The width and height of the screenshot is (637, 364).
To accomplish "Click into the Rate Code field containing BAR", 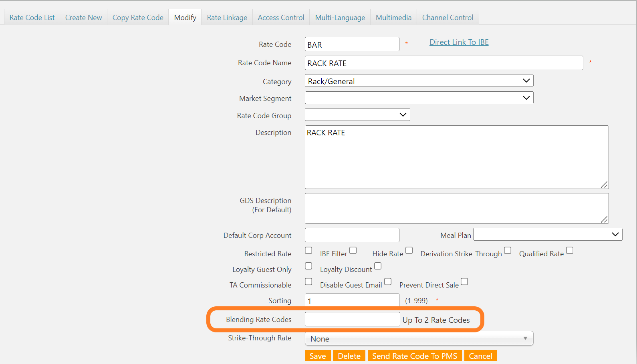I will click(x=352, y=44).
